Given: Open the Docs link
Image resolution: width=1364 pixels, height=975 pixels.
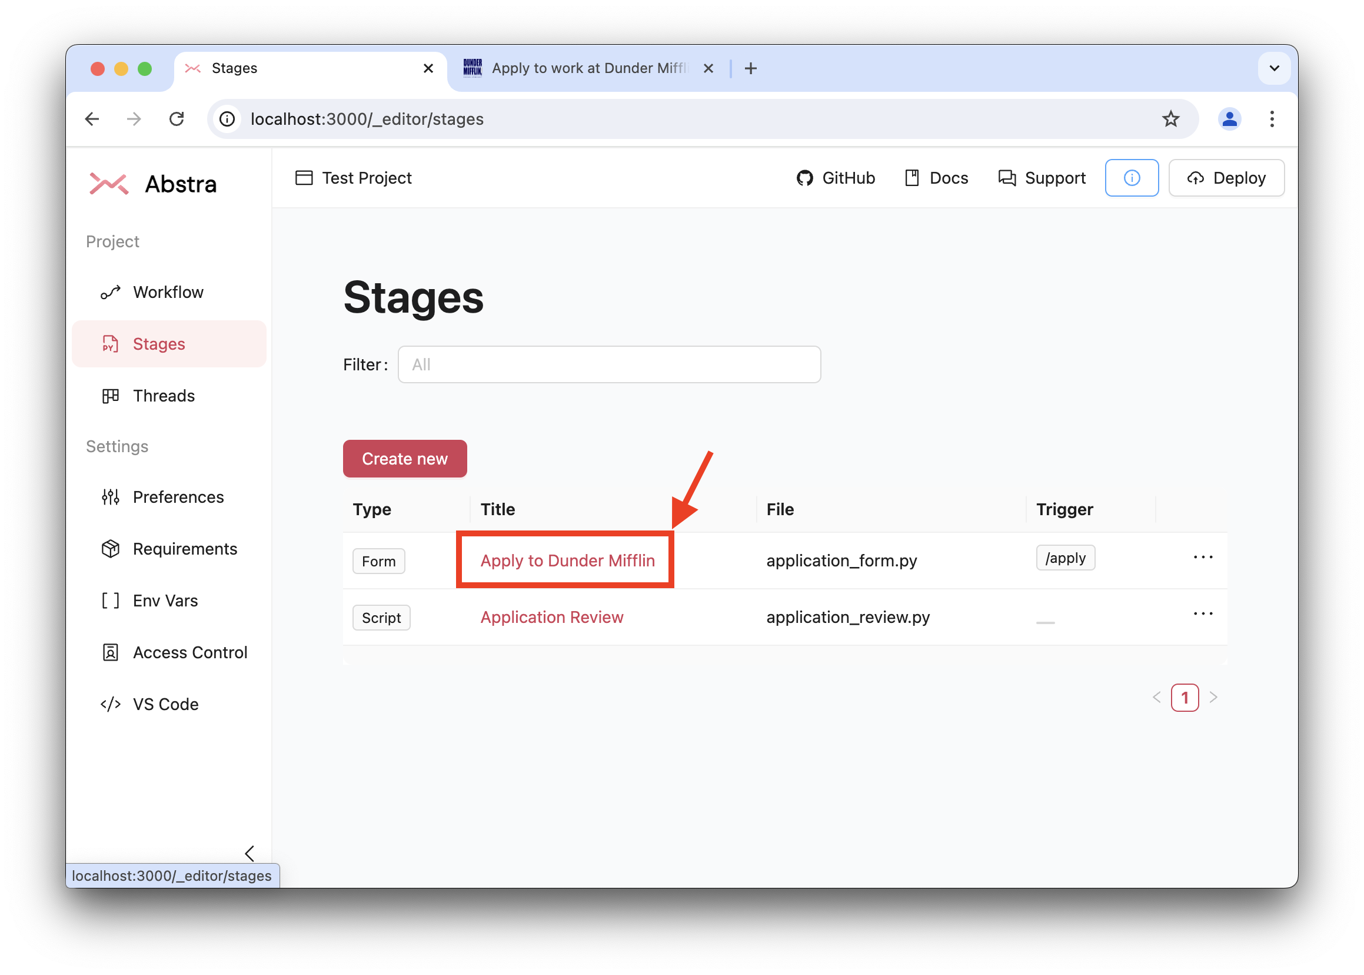Looking at the screenshot, I should click(936, 178).
